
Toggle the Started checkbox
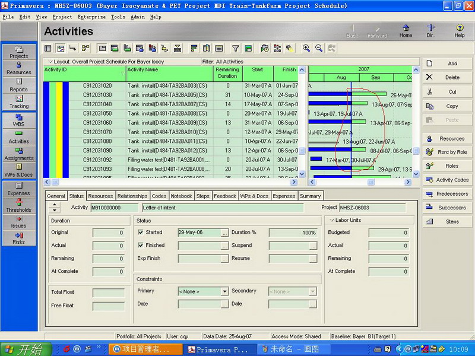140,232
